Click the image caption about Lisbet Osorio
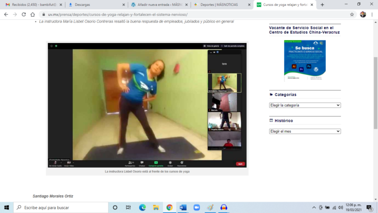The image size is (378, 213). [x=147, y=172]
